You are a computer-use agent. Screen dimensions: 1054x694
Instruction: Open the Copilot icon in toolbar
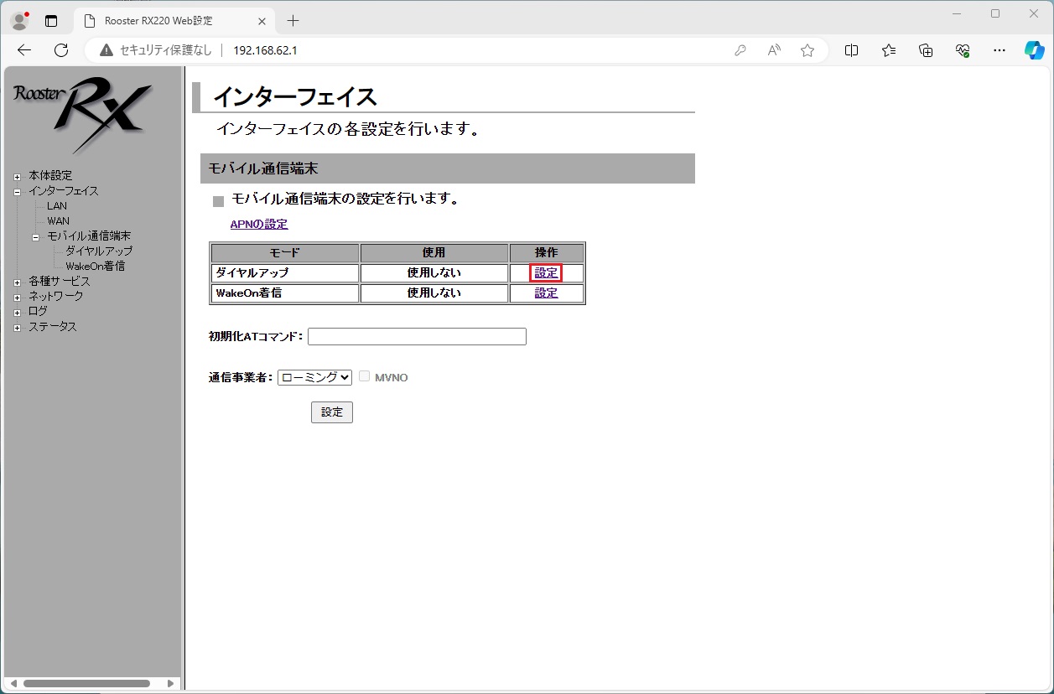[1035, 50]
